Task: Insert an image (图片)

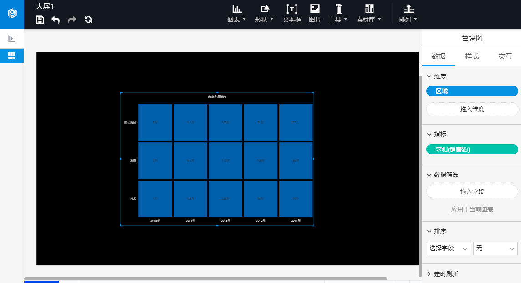Action: pos(315,14)
